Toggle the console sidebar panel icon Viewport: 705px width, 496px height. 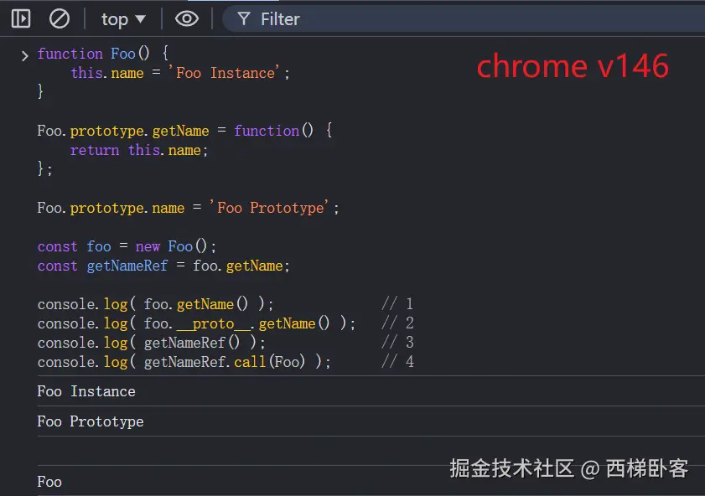pos(21,19)
